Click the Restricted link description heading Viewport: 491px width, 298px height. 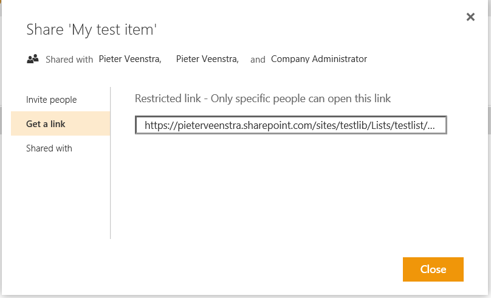pyautogui.click(x=263, y=99)
